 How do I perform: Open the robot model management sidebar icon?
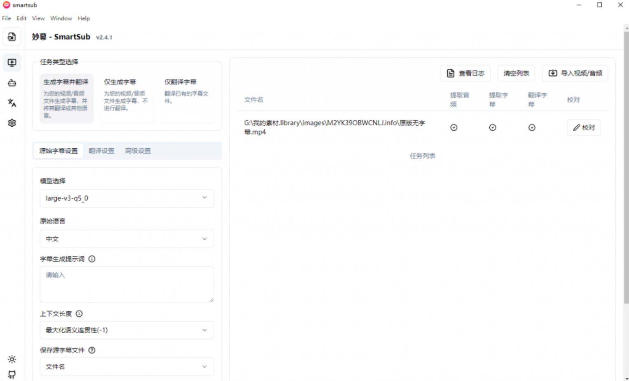12,83
